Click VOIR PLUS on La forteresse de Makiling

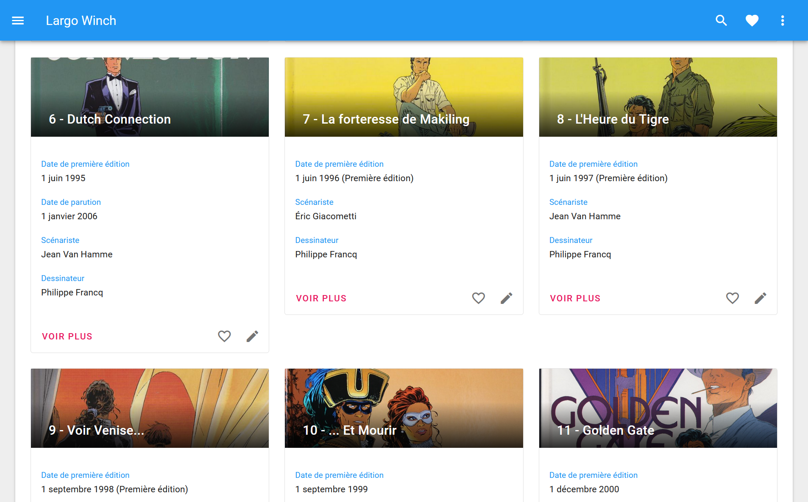pos(321,298)
